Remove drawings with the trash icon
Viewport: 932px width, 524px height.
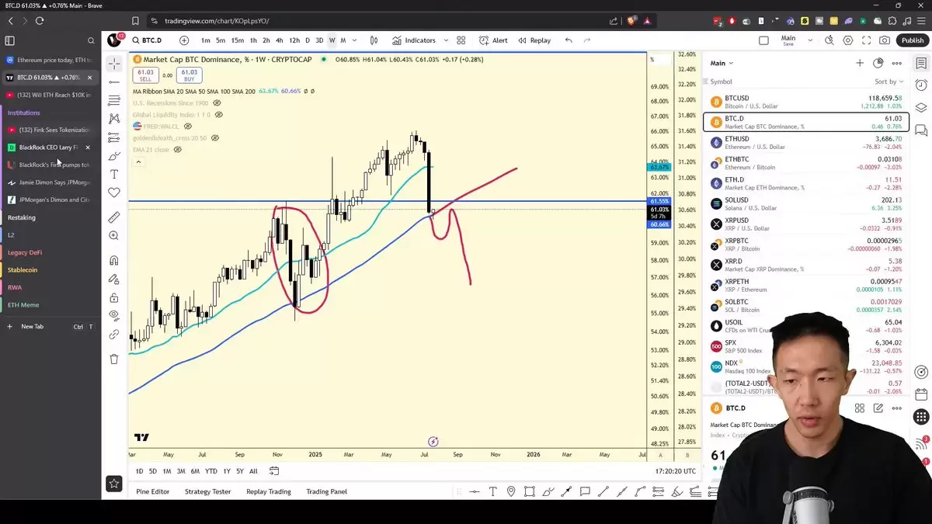pyautogui.click(x=114, y=359)
